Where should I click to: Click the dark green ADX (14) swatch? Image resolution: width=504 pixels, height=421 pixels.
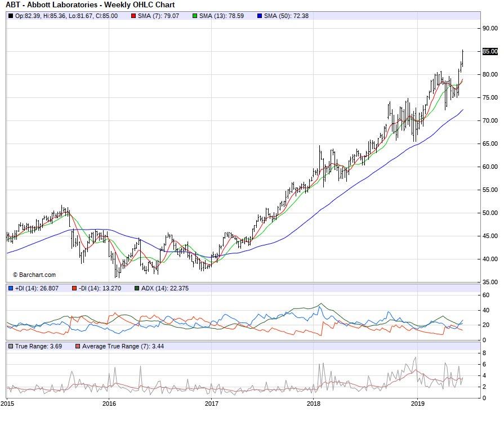pos(137,289)
